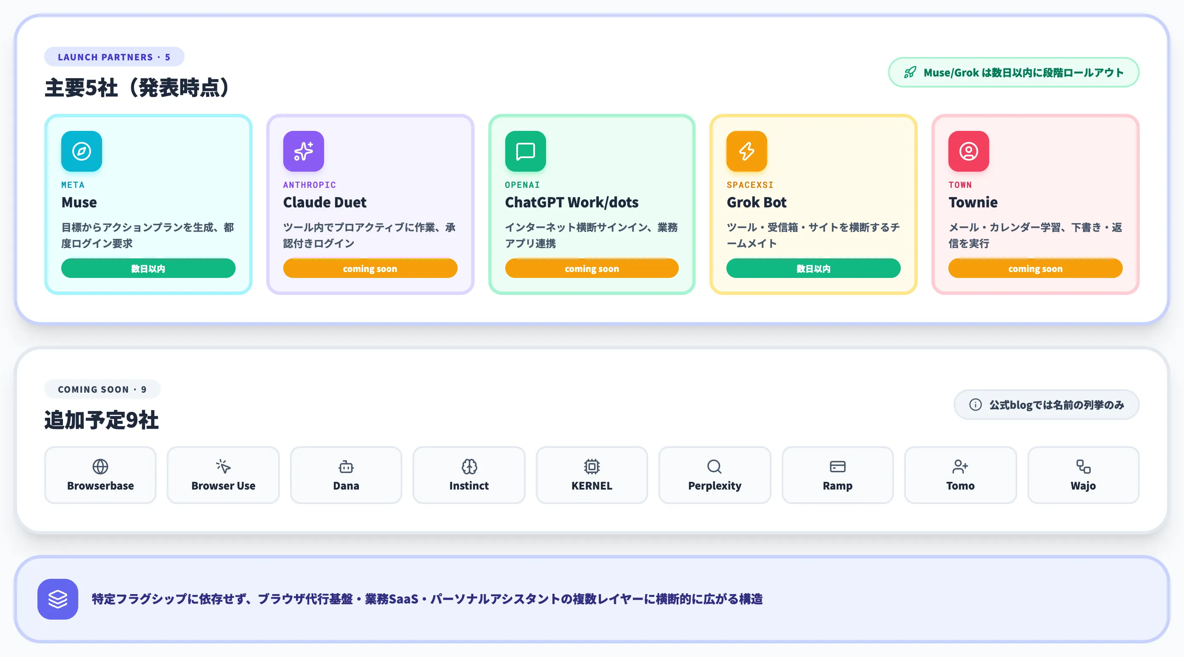This screenshot has width=1184, height=657.
Task: Click the 公式blogでは名前の列挙のみ badge
Action: (x=1046, y=404)
